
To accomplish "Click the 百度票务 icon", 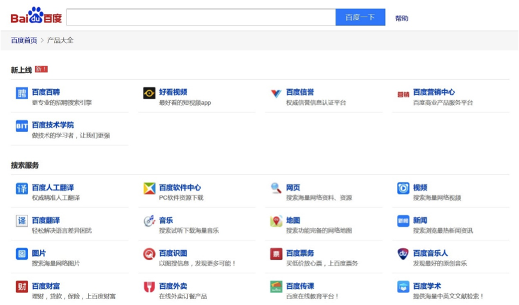I will point(276,254).
